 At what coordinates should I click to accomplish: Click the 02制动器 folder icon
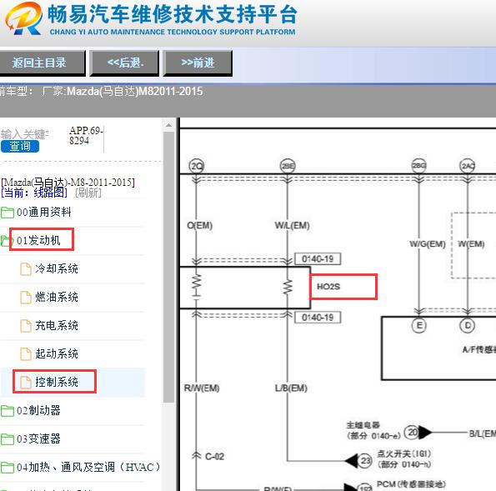coord(8,411)
